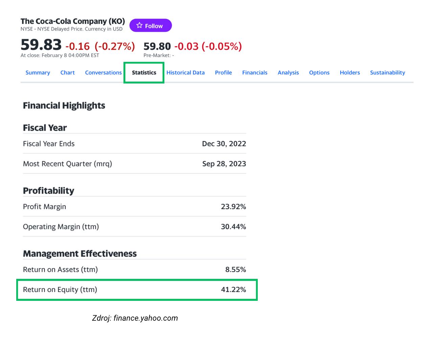Click the -0.16 (-0.27%) price change
This screenshot has width=435, height=338.
100,46
